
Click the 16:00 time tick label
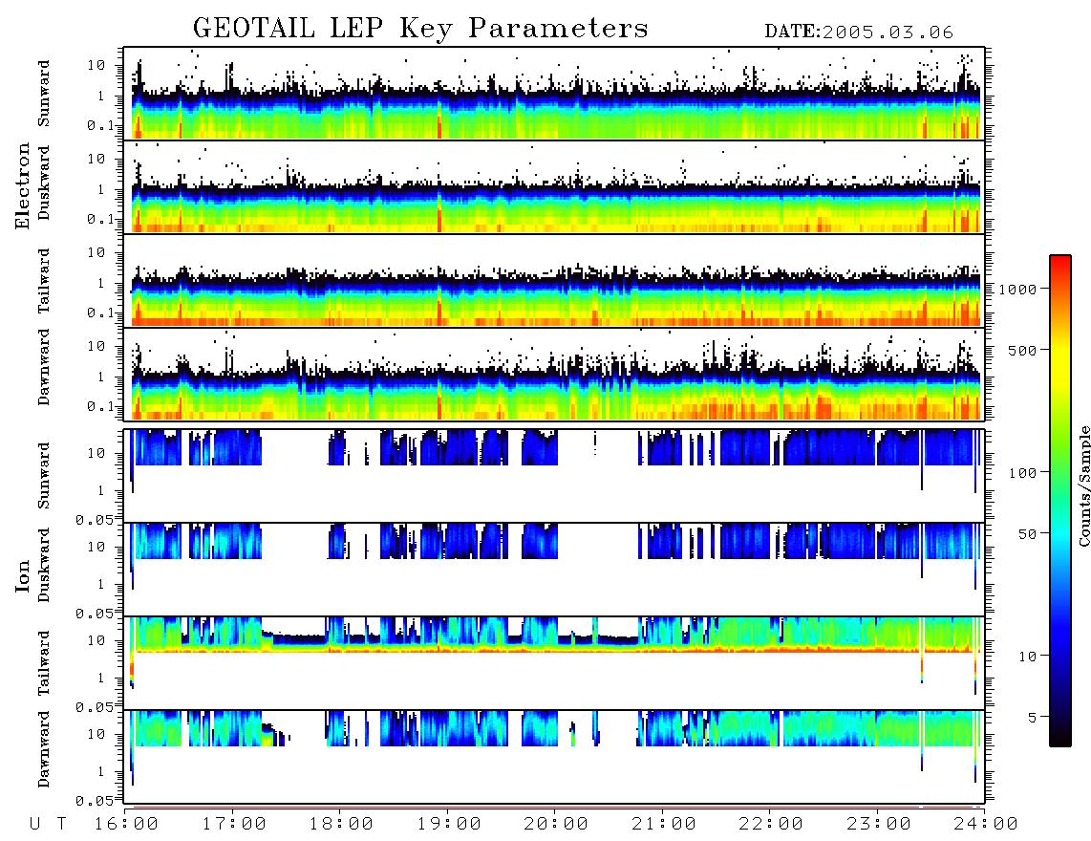(127, 825)
